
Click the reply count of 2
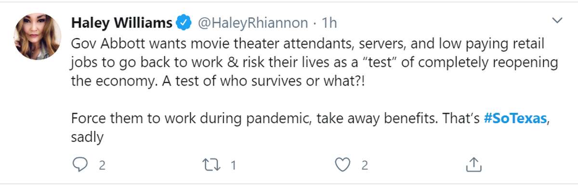(102, 166)
